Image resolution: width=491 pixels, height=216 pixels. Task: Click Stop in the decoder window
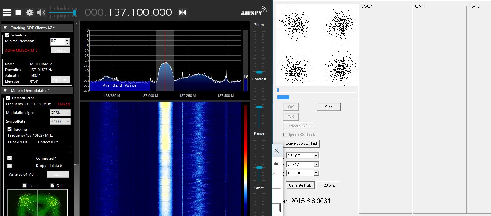(x=329, y=107)
